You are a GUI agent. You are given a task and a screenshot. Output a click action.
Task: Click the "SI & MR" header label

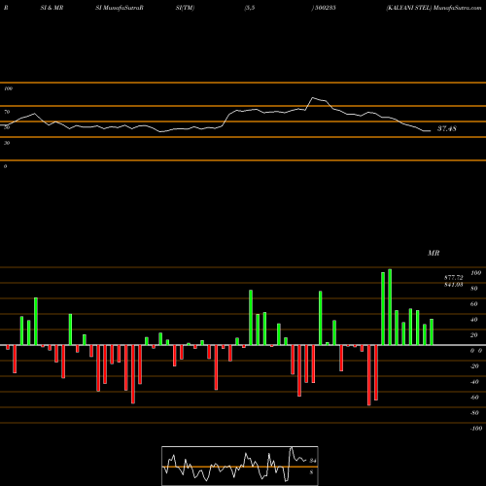click(52, 8)
